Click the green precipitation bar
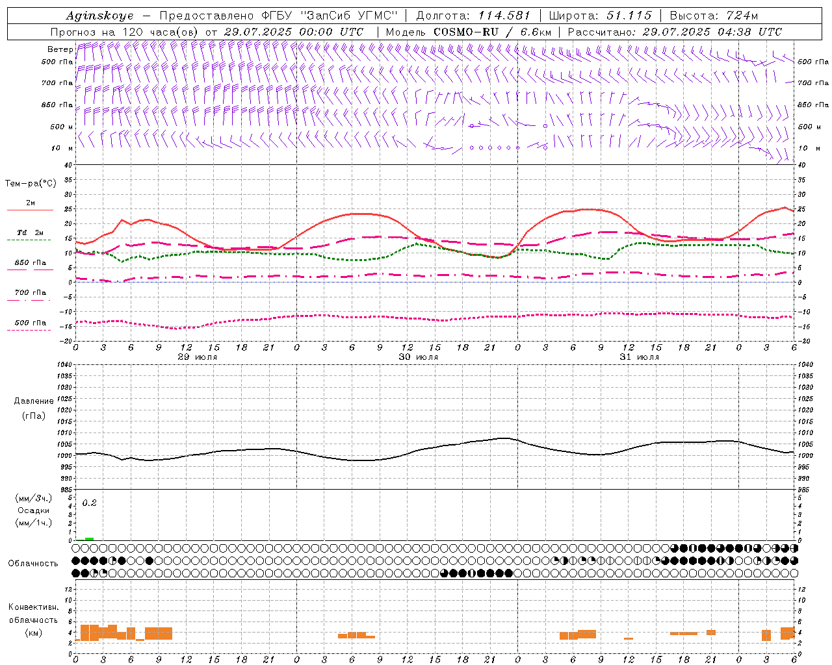Viewport: 832px width, 665px height. tap(89, 539)
